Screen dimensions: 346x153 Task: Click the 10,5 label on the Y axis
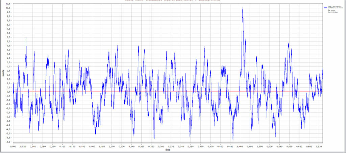coord(8,4)
